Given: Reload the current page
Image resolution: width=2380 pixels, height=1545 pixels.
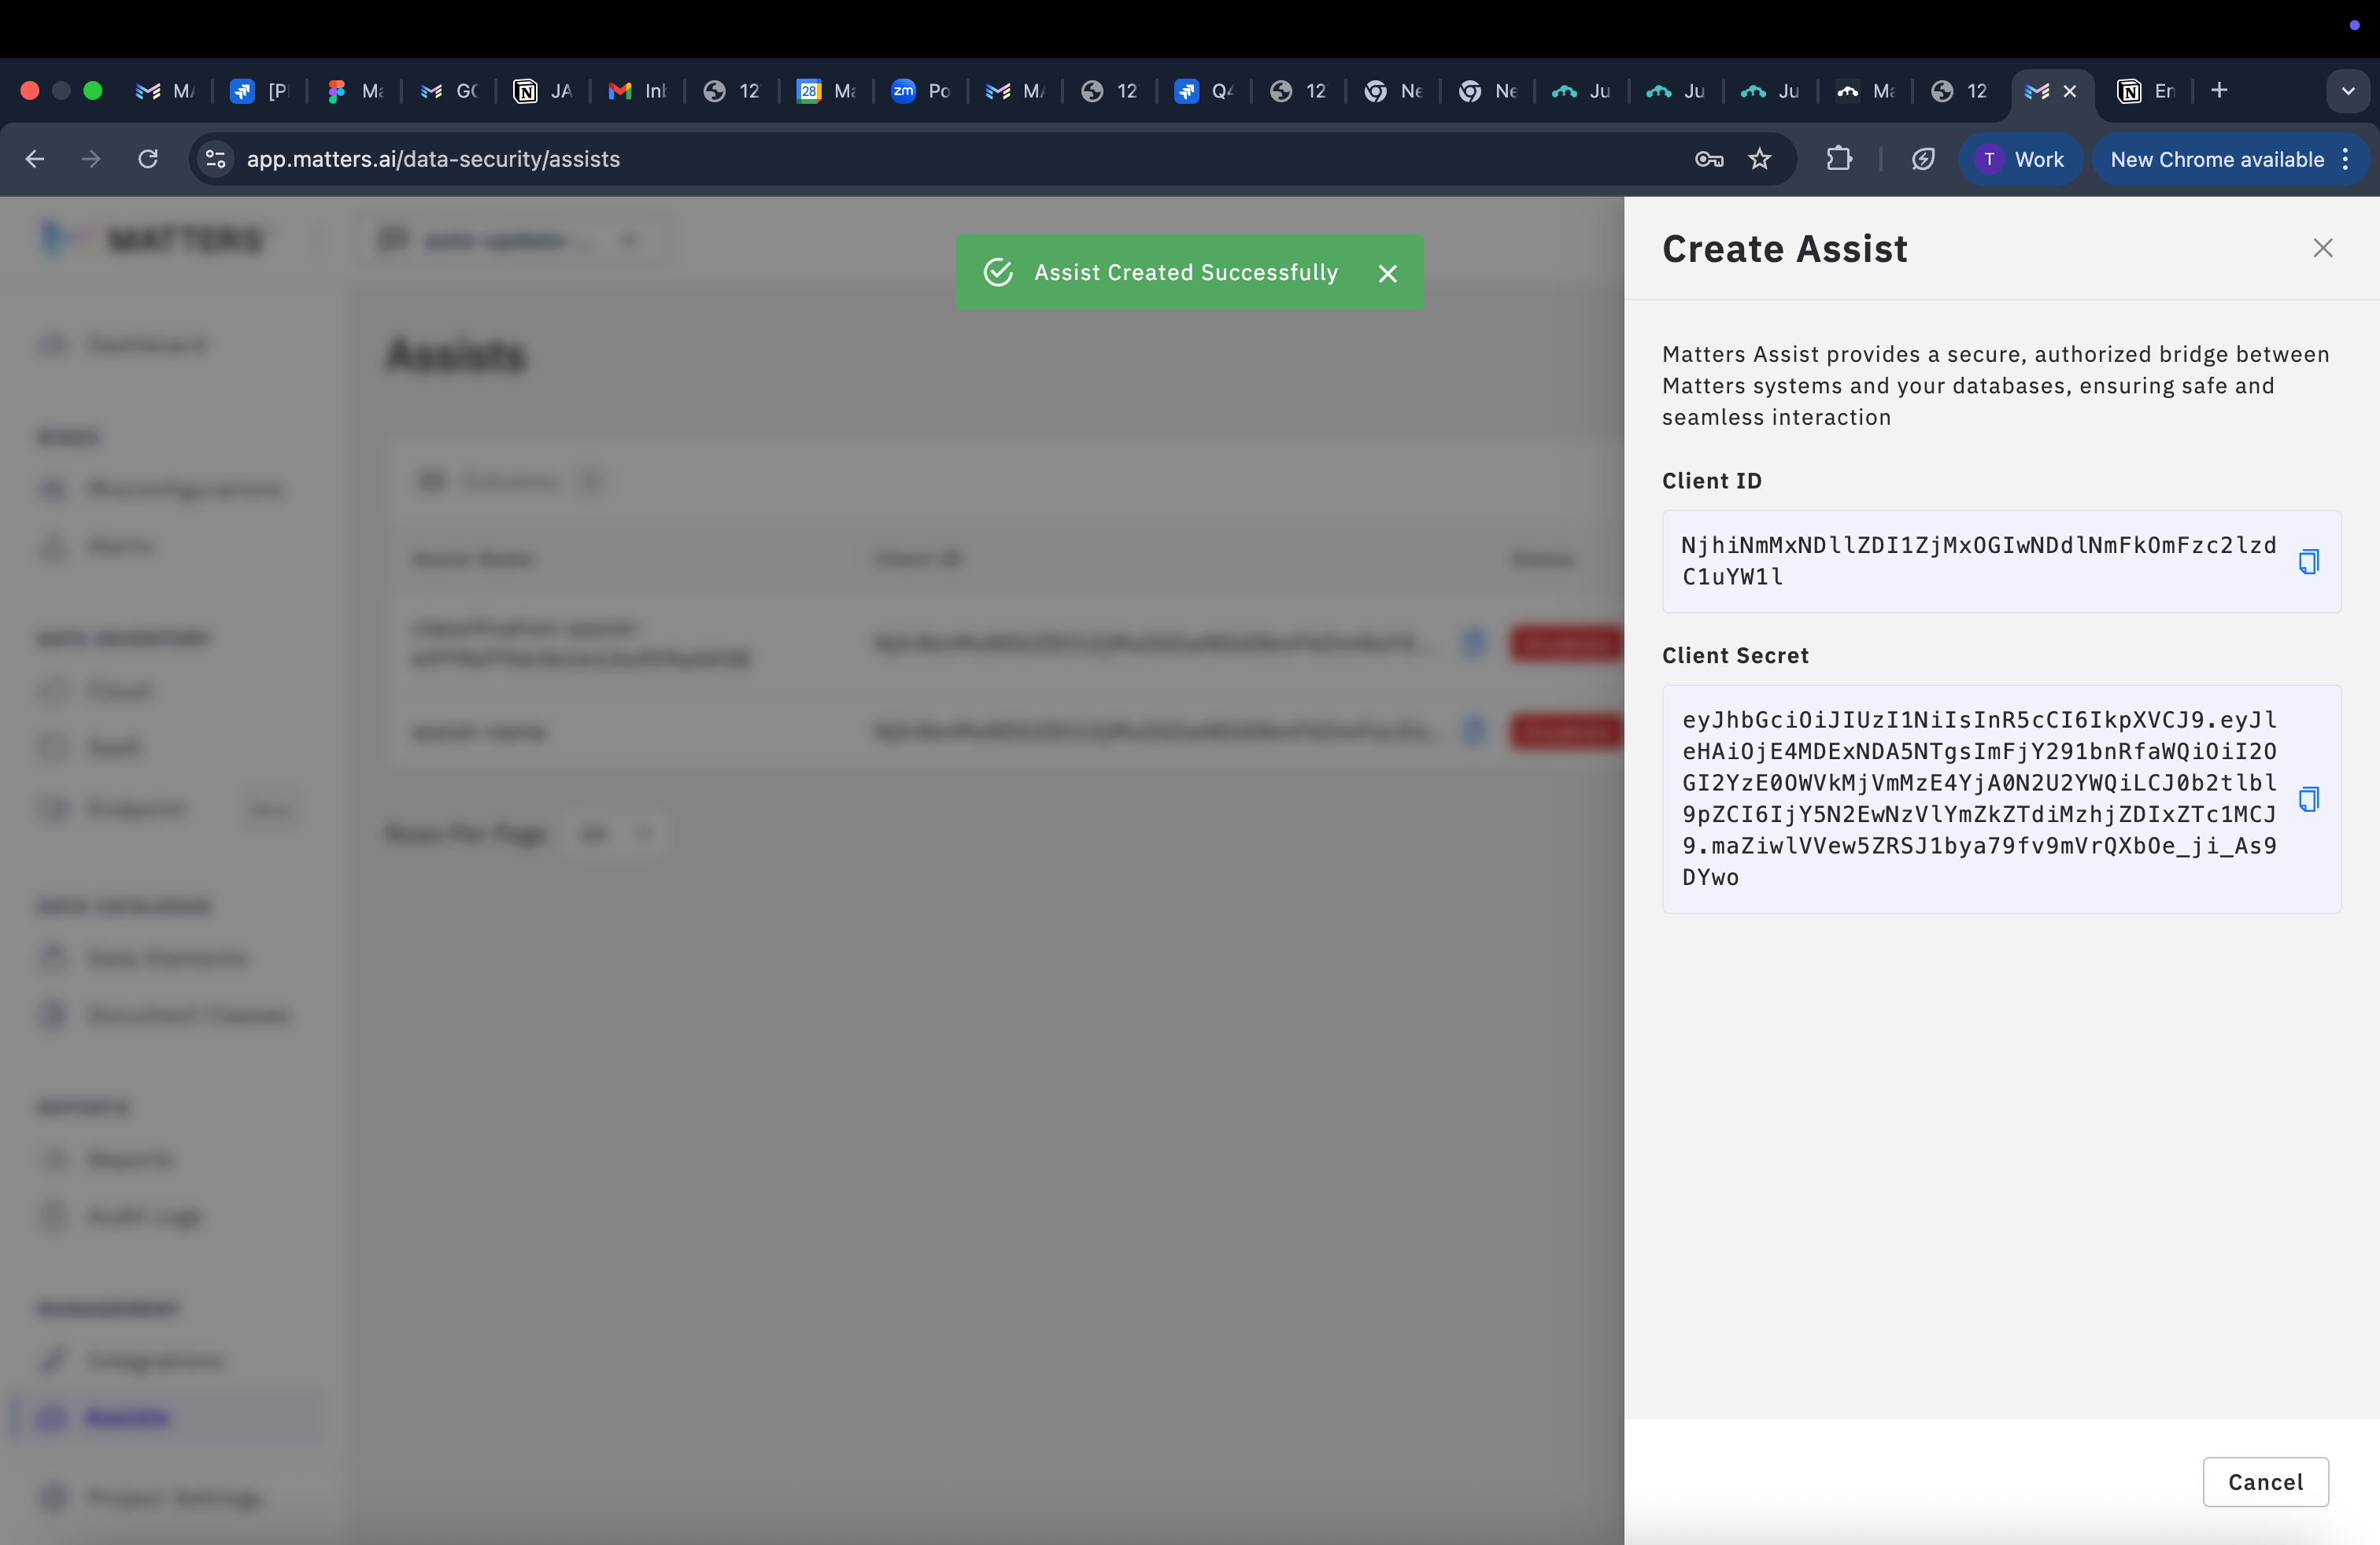Looking at the screenshot, I should click(148, 159).
